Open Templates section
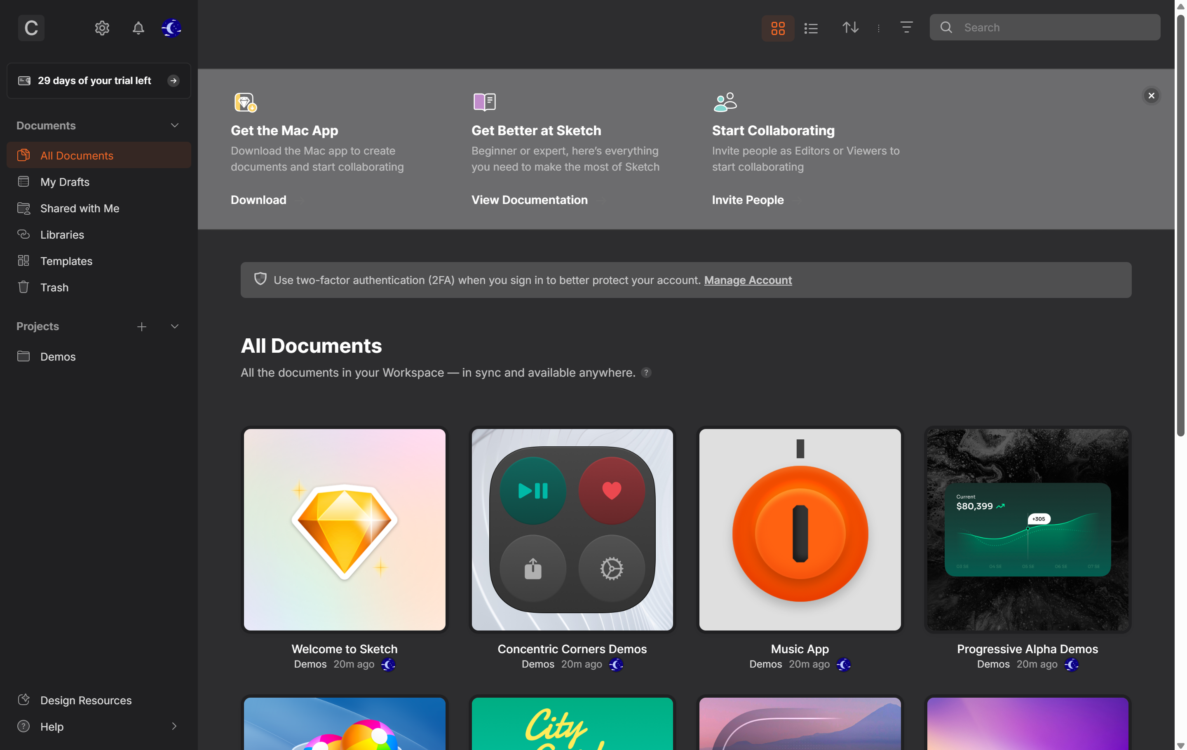Screen dimensions: 1187x750 pos(99,261)
